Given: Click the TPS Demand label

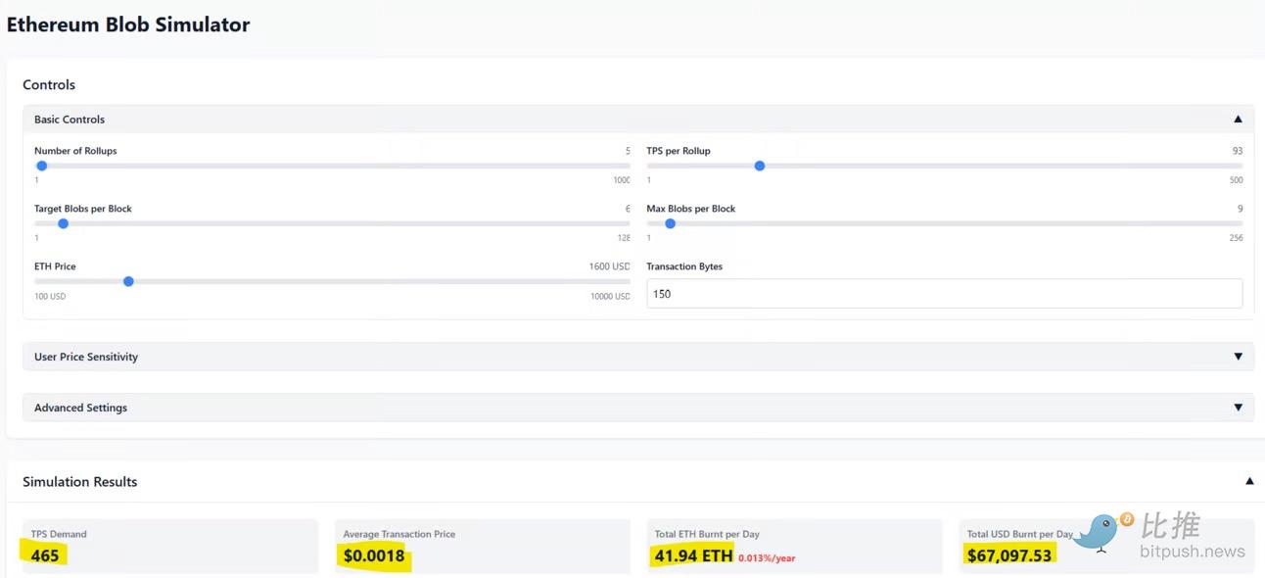Looking at the screenshot, I should [59, 534].
